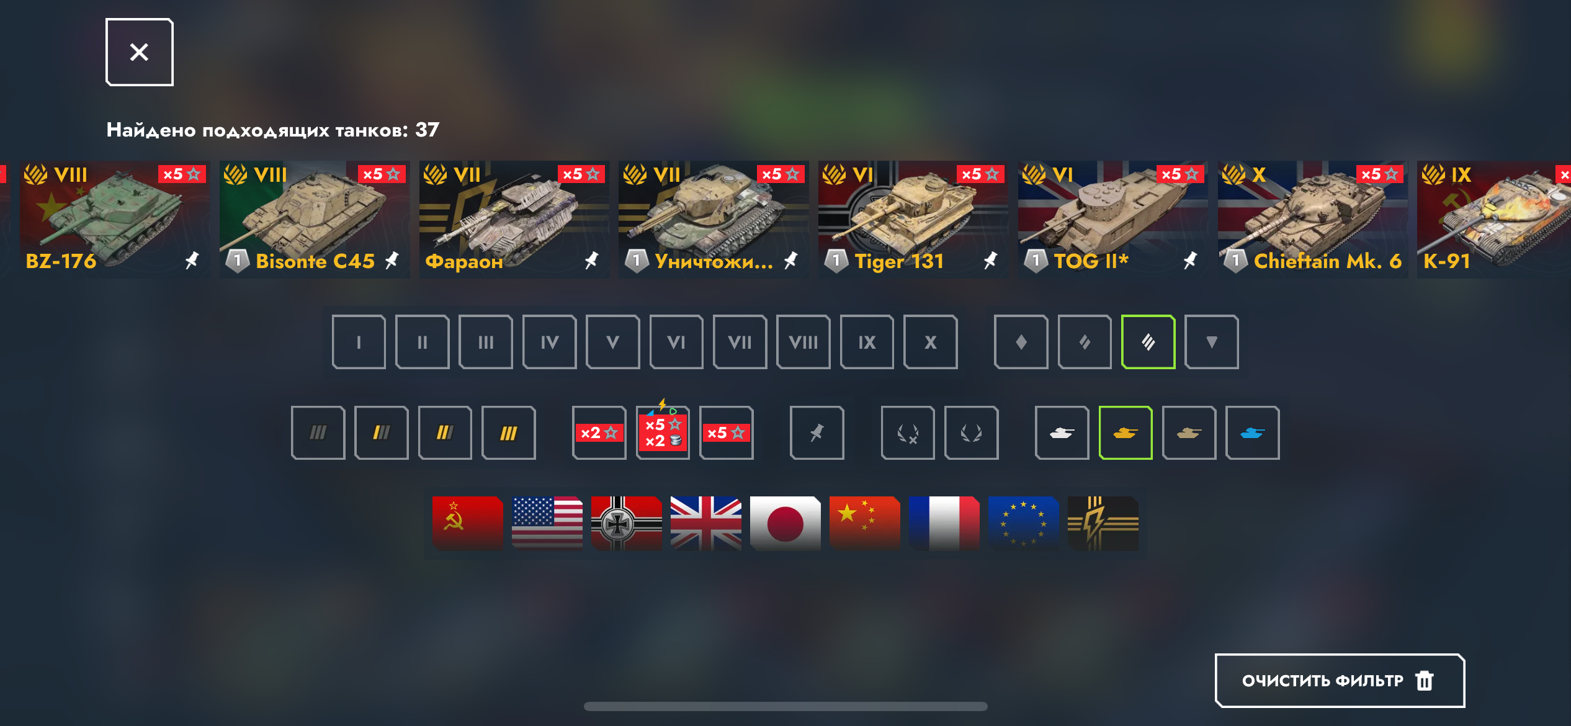Select the light tank single-diamond filter
This screenshot has height=726, width=1571.
pyautogui.click(x=1021, y=342)
